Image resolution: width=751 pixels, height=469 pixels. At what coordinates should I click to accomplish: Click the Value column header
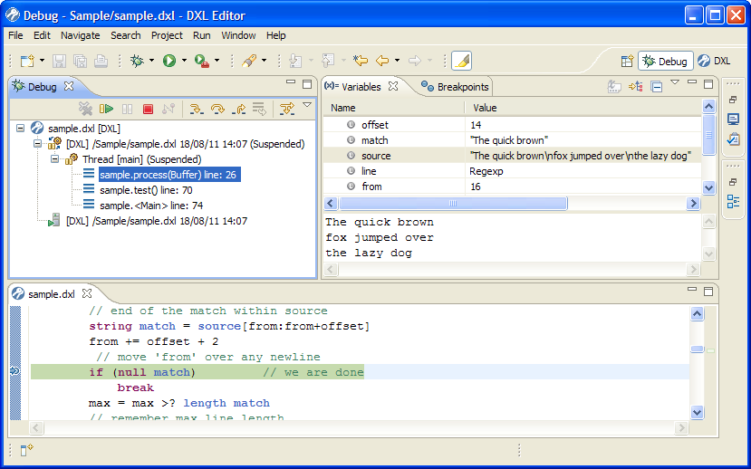click(x=583, y=108)
